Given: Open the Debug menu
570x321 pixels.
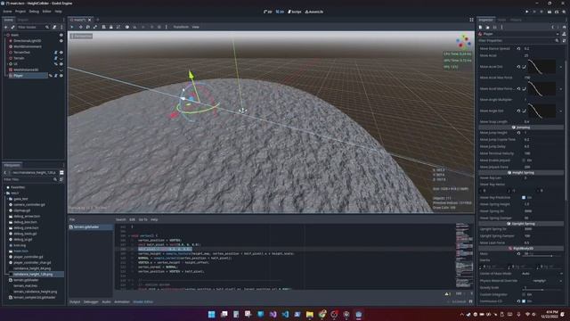Looking at the screenshot, I should pos(34,12).
